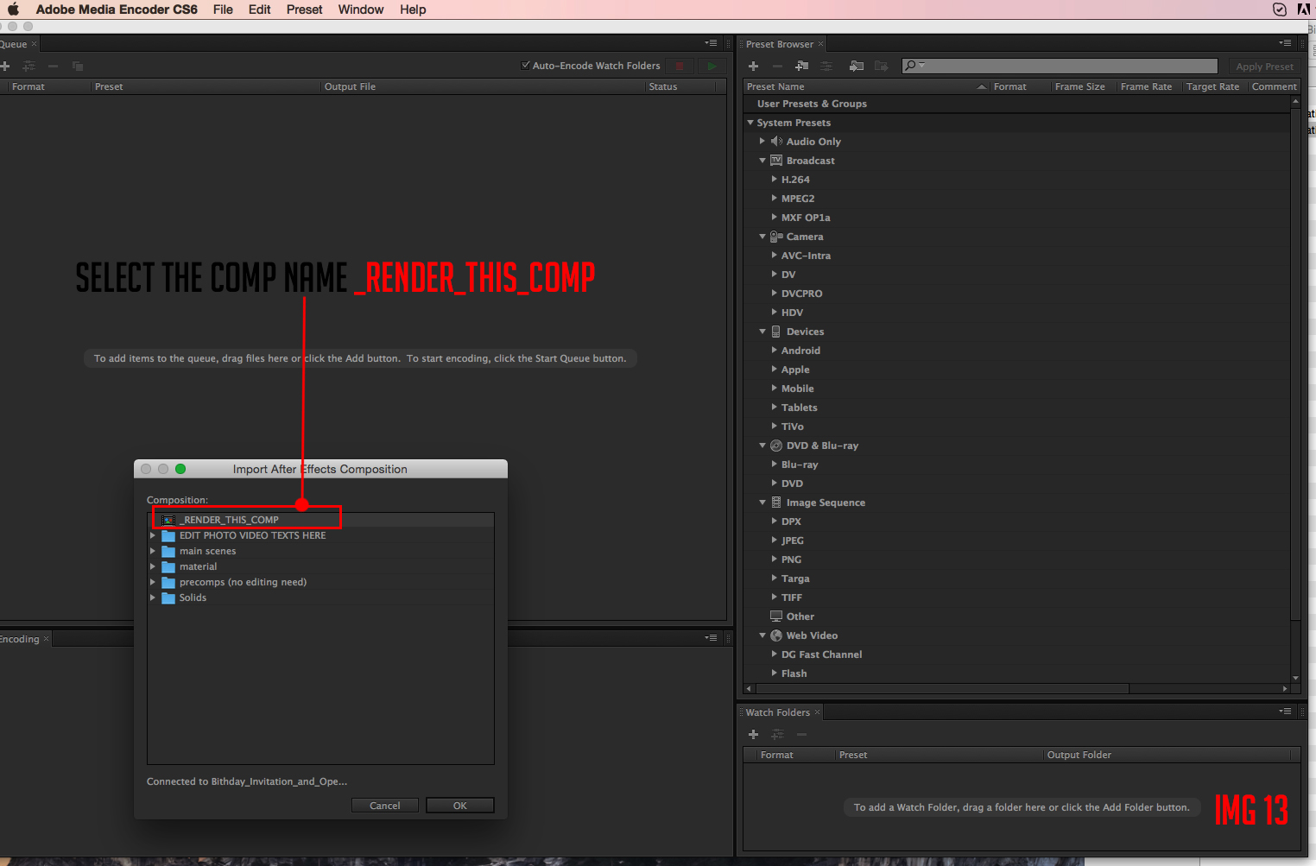
Task: Open the Preset Browser panel flyout menu icon
Action: coord(1285,43)
